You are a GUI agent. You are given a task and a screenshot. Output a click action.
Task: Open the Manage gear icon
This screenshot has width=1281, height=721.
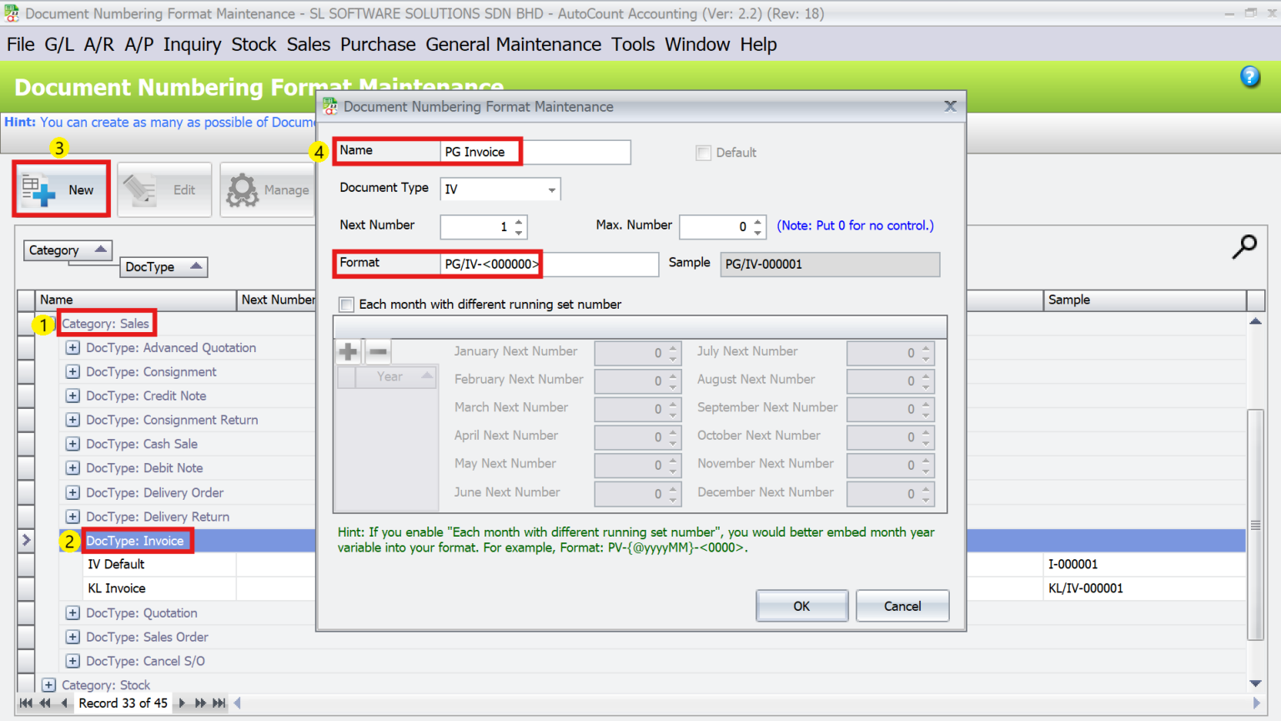(x=243, y=189)
